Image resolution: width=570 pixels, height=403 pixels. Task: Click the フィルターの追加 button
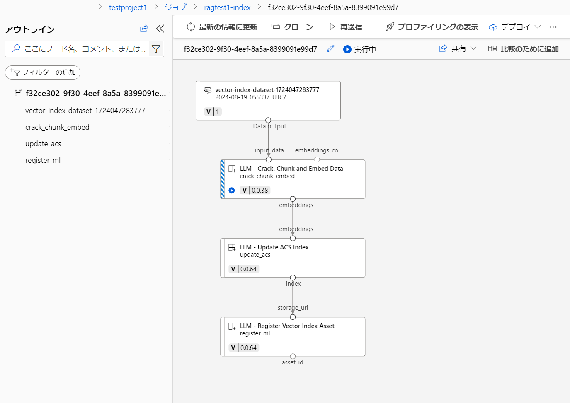pyautogui.click(x=42, y=72)
